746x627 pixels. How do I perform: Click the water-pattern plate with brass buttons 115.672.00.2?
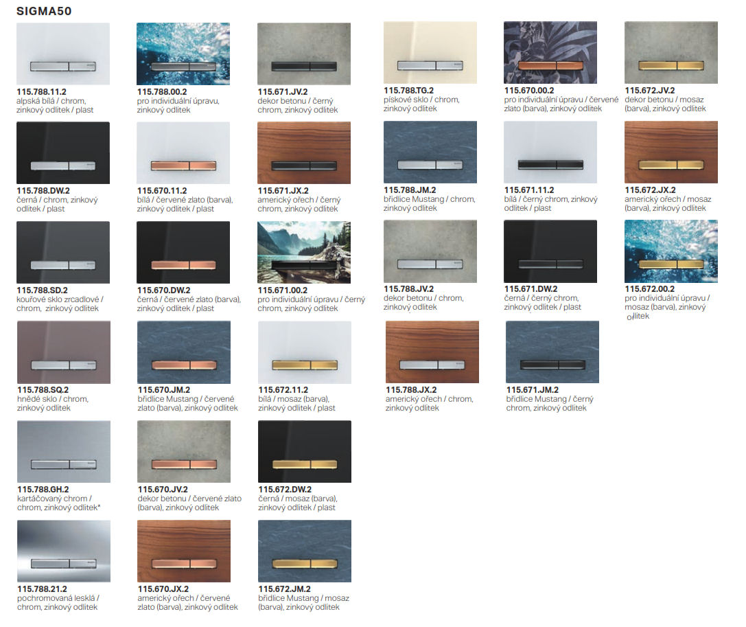point(671,252)
